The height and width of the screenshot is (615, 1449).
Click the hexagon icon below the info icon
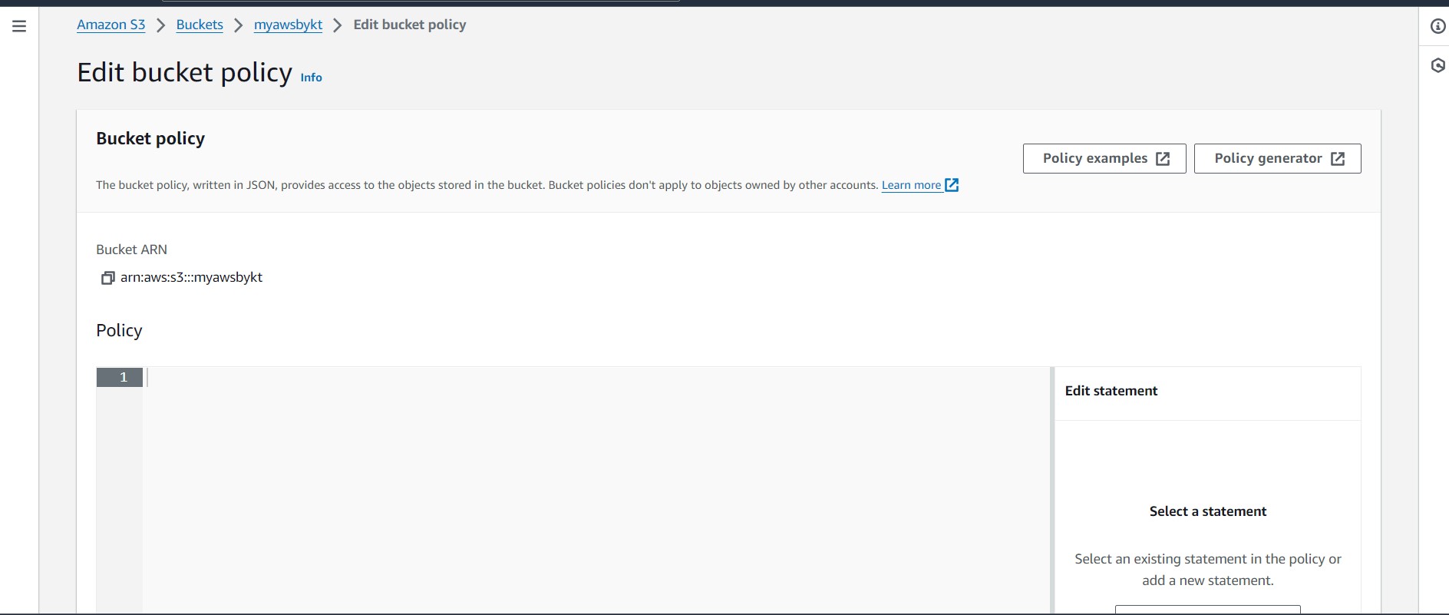pyautogui.click(x=1438, y=65)
